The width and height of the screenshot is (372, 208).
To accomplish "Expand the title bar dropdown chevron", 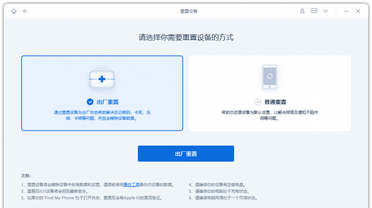I will (x=326, y=11).
